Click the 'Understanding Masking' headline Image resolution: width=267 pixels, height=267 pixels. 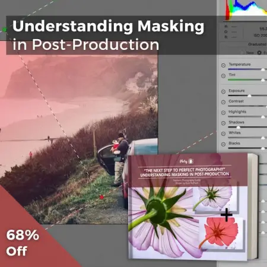point(108,26)
